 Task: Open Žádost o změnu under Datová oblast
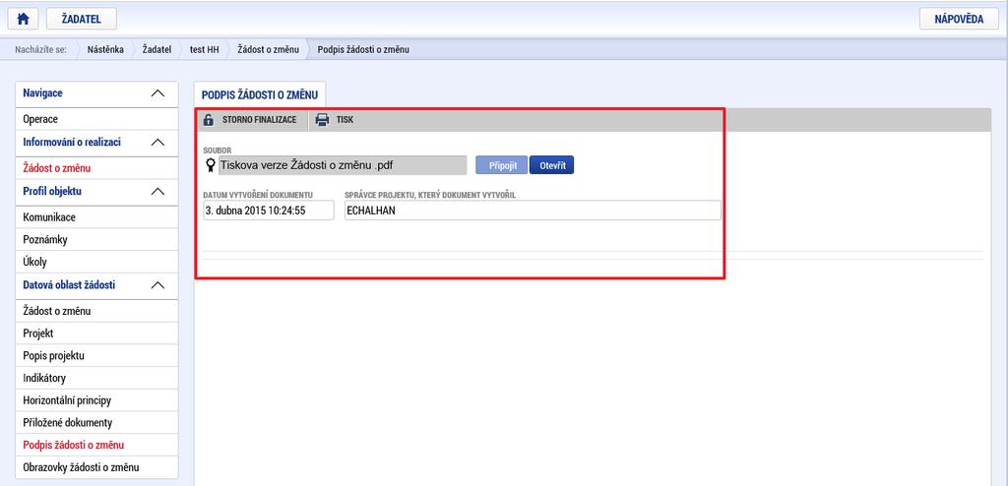point(96,311)
